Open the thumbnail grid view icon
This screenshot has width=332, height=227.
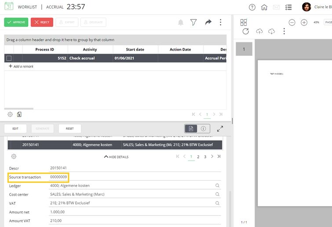244,22
